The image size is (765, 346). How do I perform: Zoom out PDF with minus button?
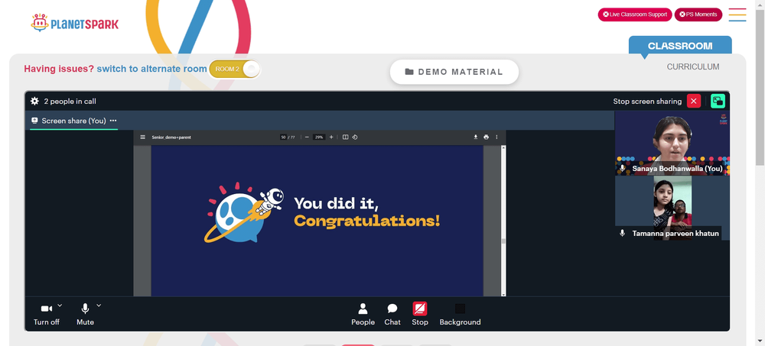307,137
